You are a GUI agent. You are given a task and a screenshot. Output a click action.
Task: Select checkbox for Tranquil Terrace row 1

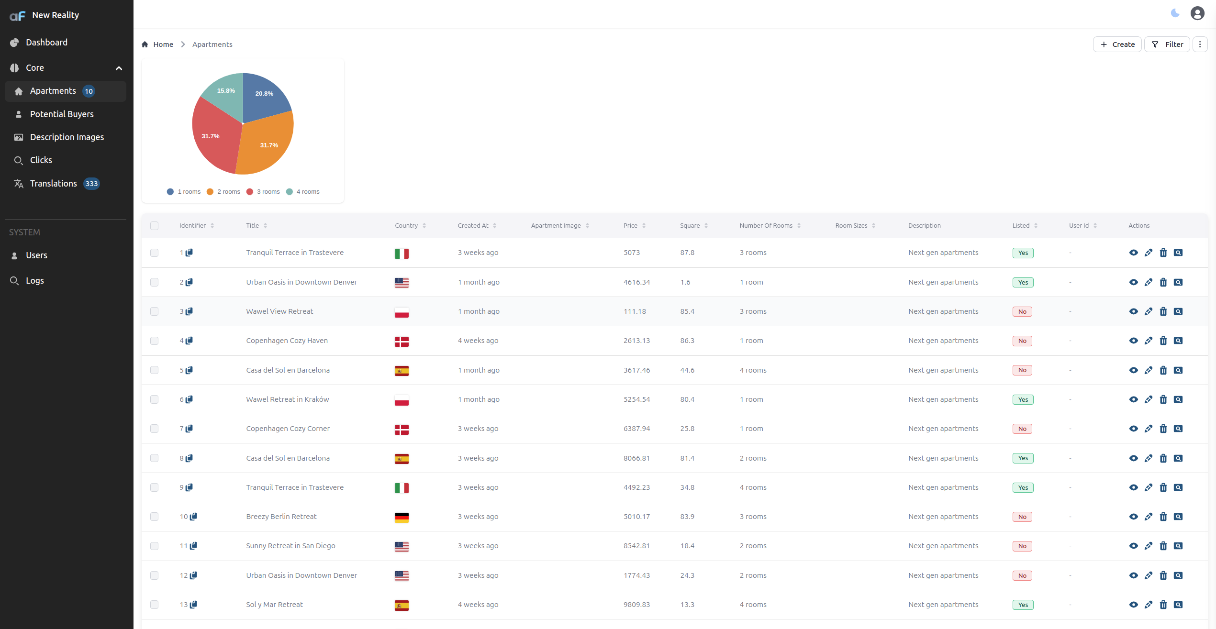point(154,253)
